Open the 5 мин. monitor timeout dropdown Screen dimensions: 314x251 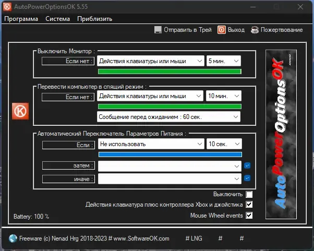pyautogui.click(x=224, y=61)
